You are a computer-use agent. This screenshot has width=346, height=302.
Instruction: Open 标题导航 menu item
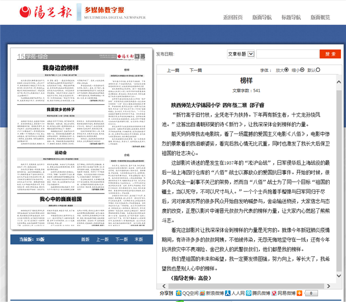coord(291,17)
